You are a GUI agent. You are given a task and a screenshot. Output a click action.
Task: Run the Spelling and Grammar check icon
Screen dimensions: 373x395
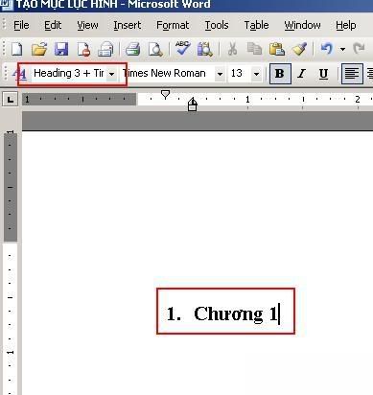[183, 49]
